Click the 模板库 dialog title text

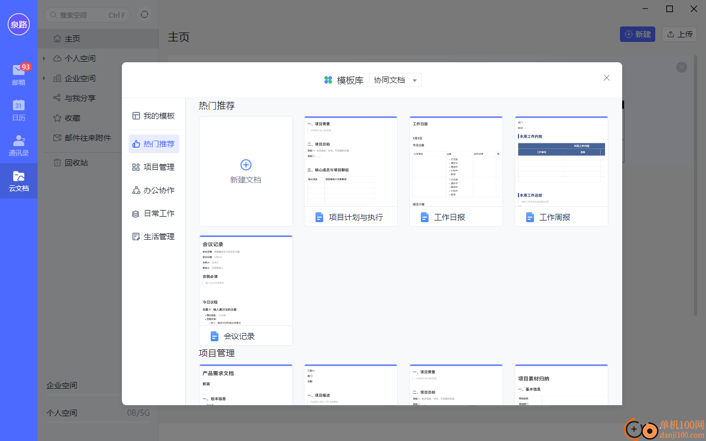click(350, 80)
